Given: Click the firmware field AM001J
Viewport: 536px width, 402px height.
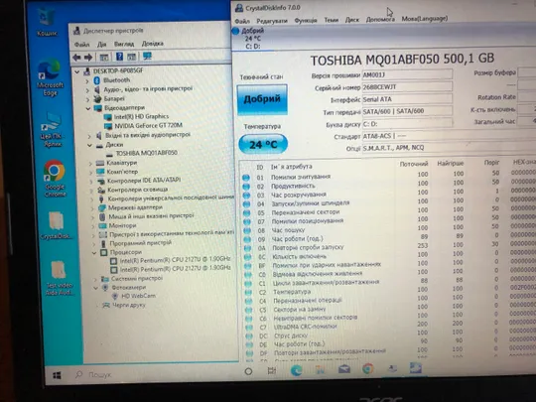Looking at the screenshot, I should point(407,74).
